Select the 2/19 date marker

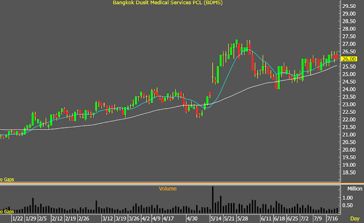point(71,218)
